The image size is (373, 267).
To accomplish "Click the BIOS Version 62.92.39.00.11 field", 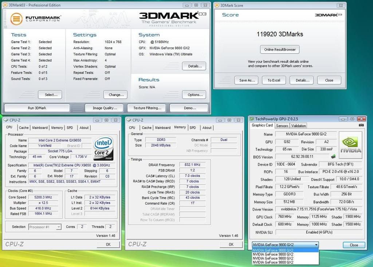I will coord(302,156).
